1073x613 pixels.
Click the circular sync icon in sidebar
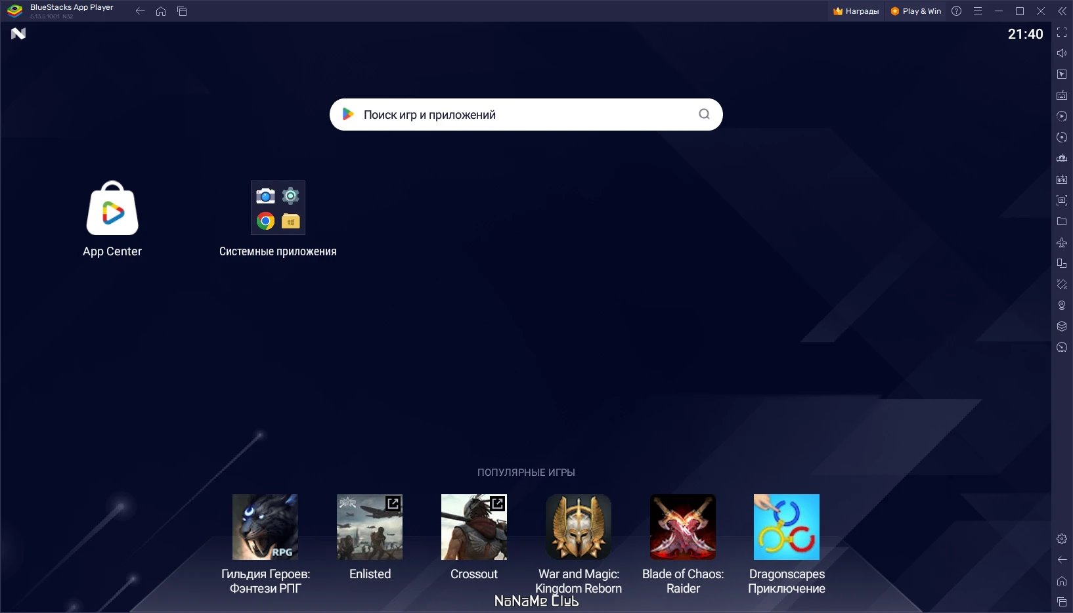coord(1062,137)
